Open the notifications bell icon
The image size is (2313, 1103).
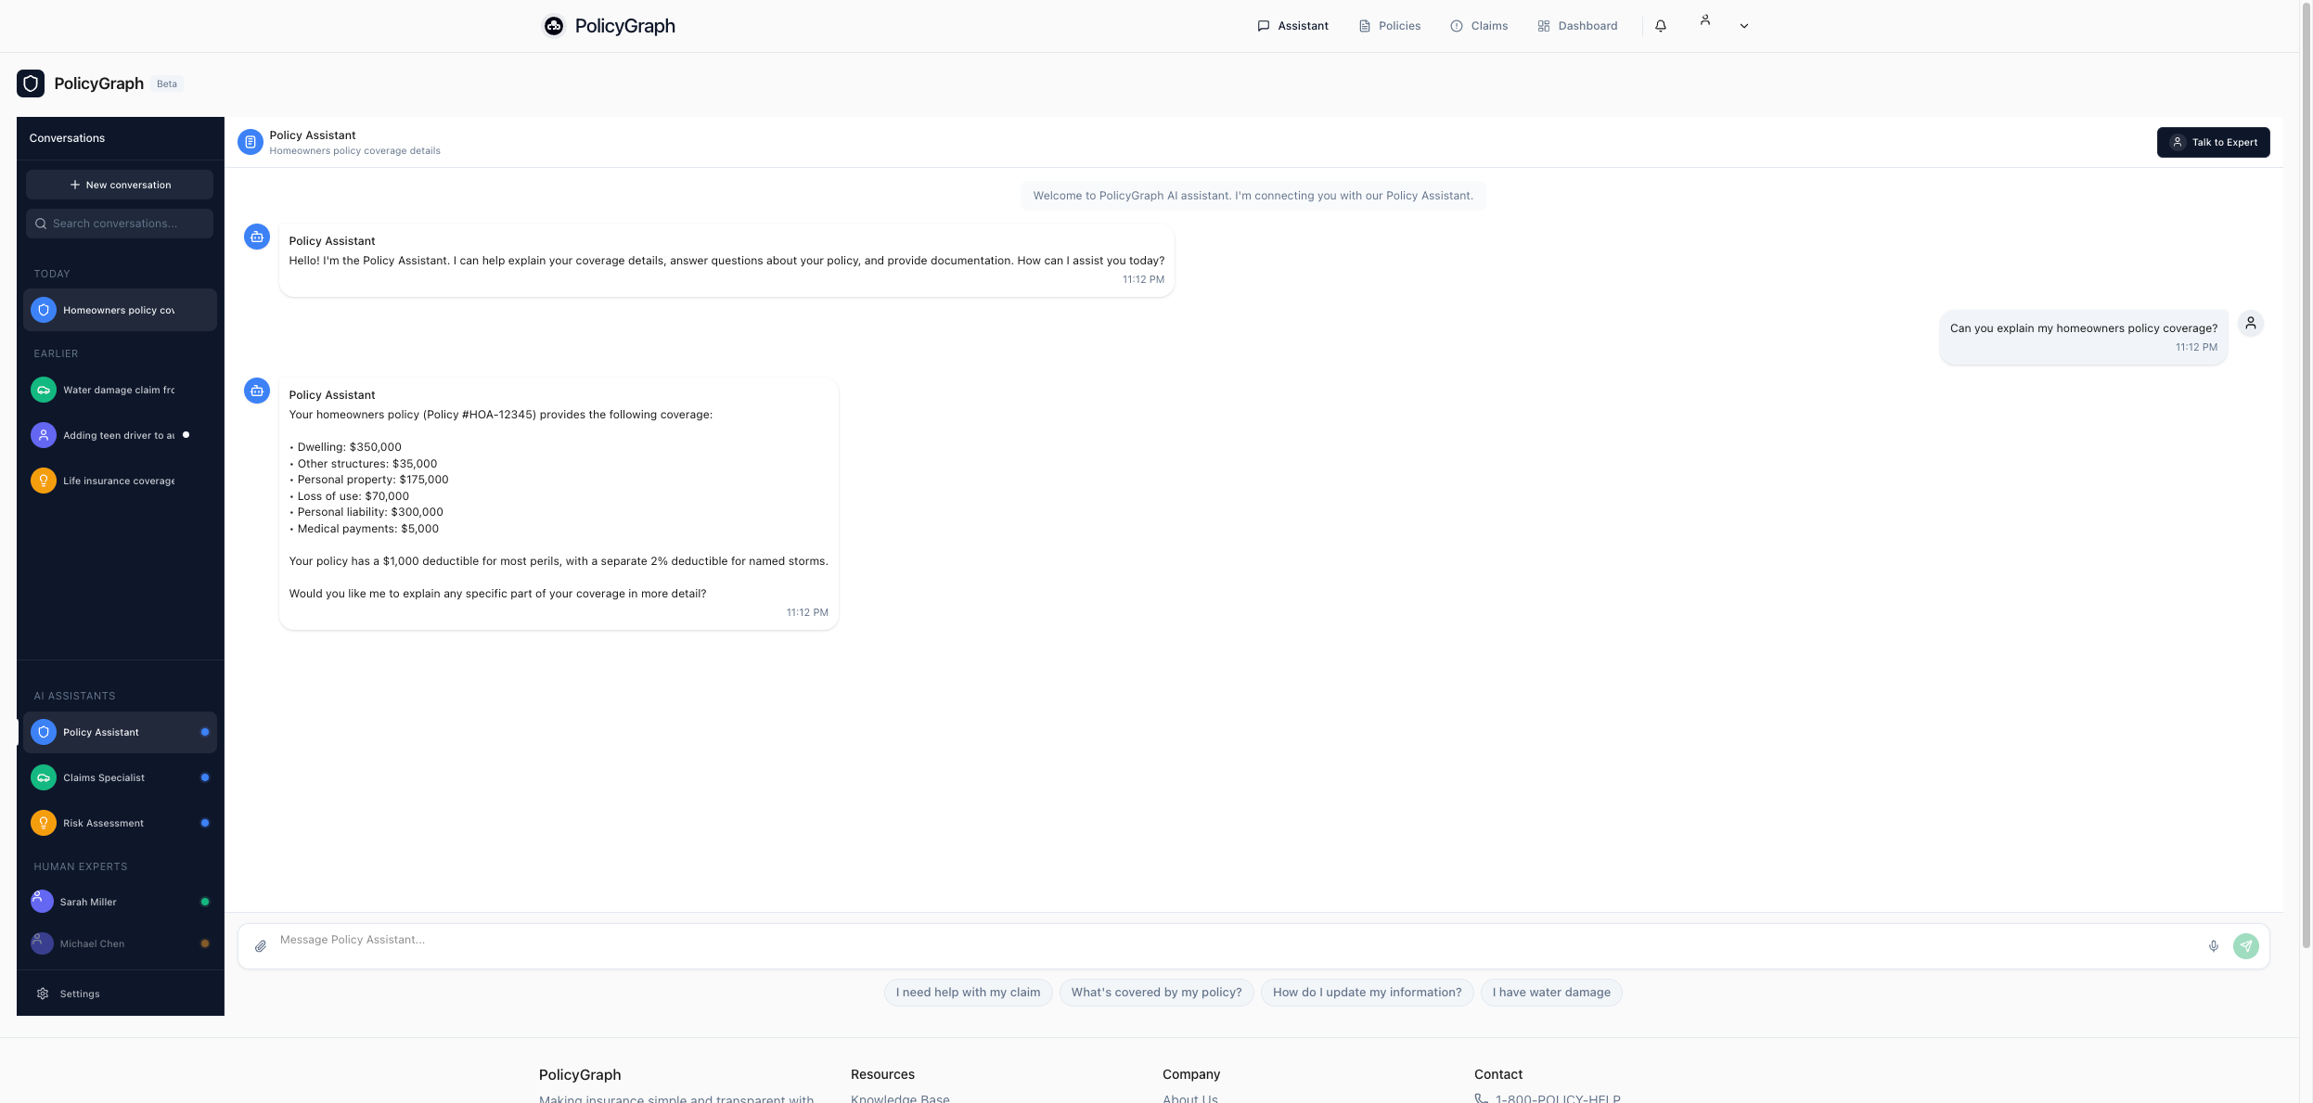point(1661,26)
